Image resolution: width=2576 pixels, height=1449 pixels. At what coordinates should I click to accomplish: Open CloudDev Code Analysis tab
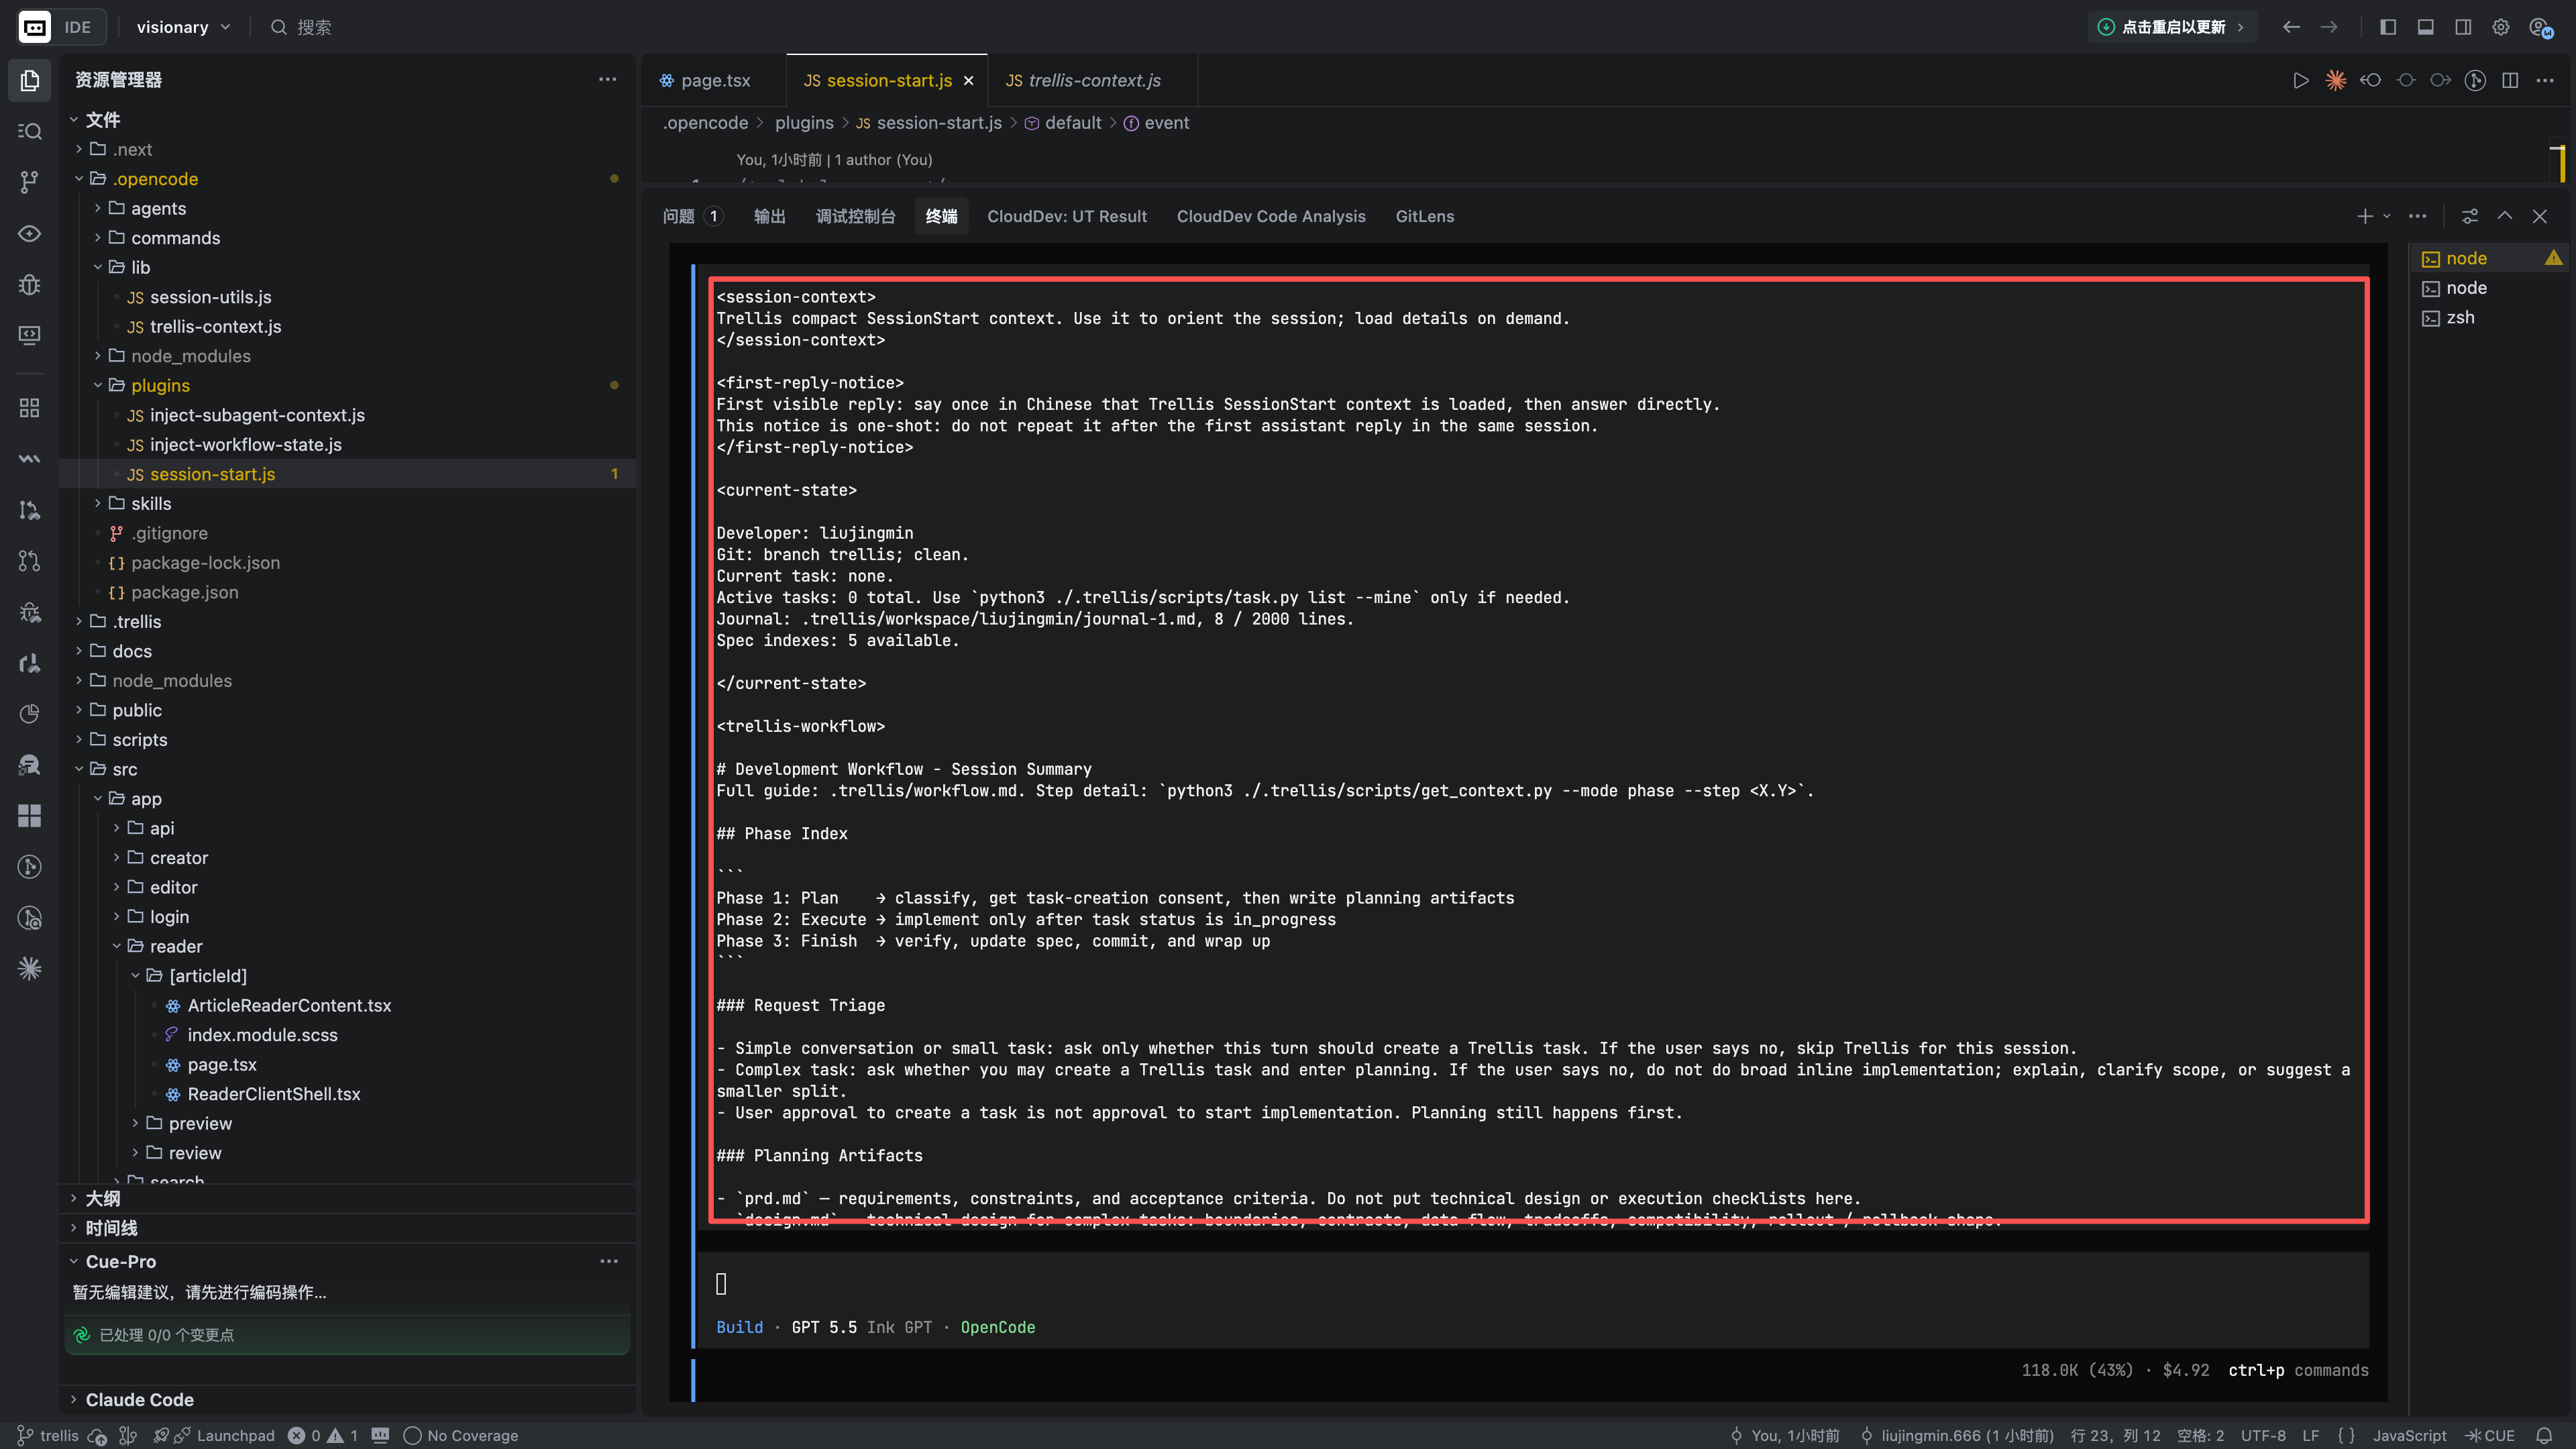pyautogui.click(x=1270, y=216)
